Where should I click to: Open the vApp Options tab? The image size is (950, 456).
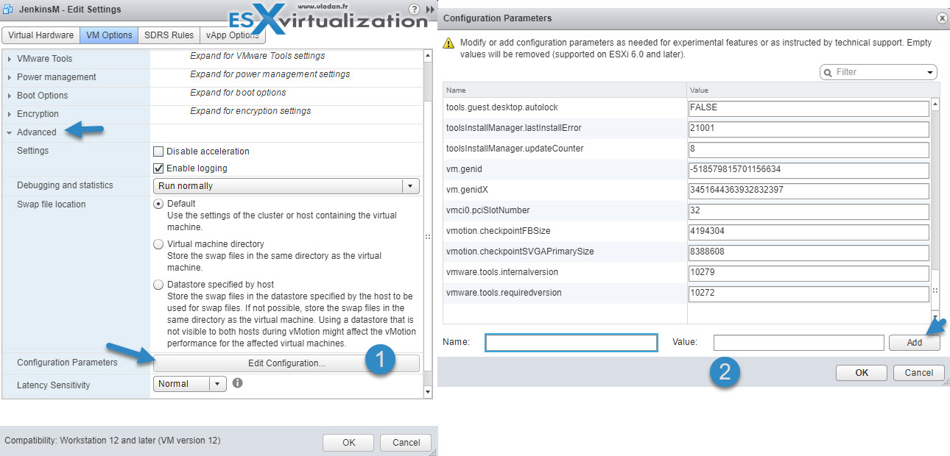pos(232,35)
